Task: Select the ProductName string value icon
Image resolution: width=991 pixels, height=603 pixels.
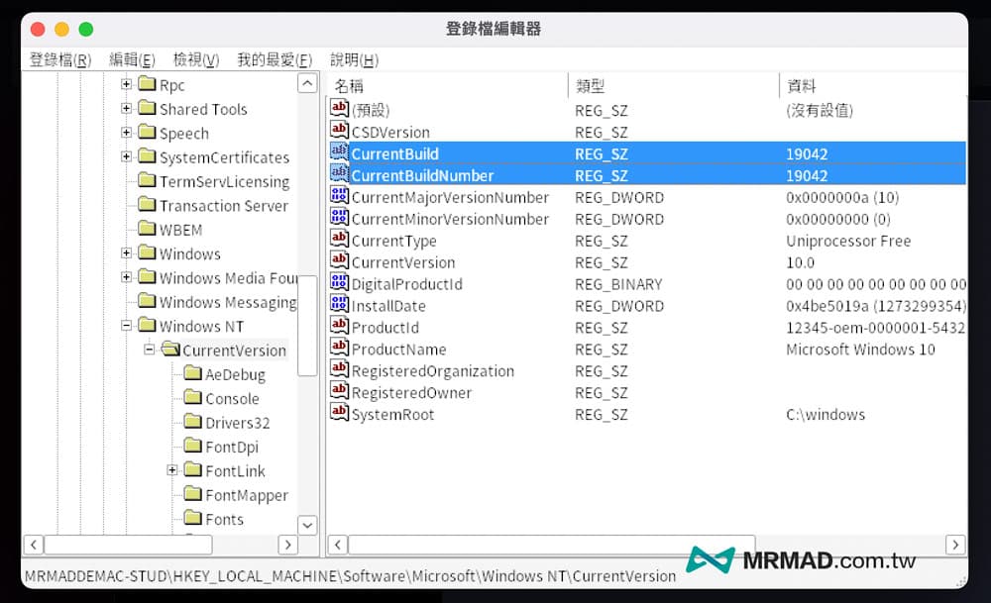Action: click(339, 350)
